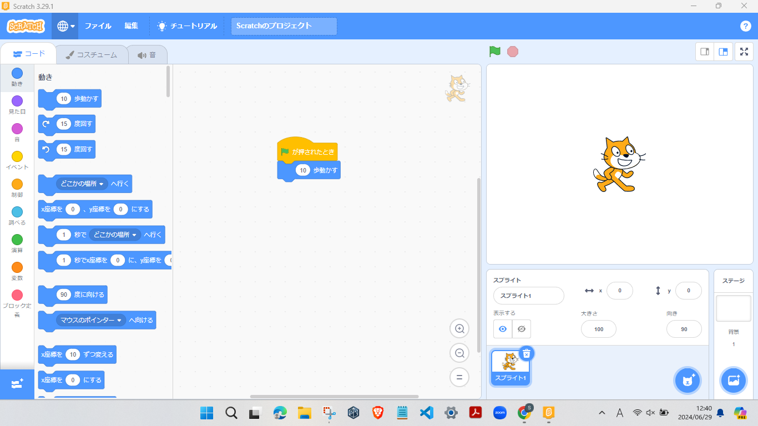This screenshot has width=758, height=426.
Task: Click the counterclockwise 15 度回す block
Action: click(x=67, y=149)
